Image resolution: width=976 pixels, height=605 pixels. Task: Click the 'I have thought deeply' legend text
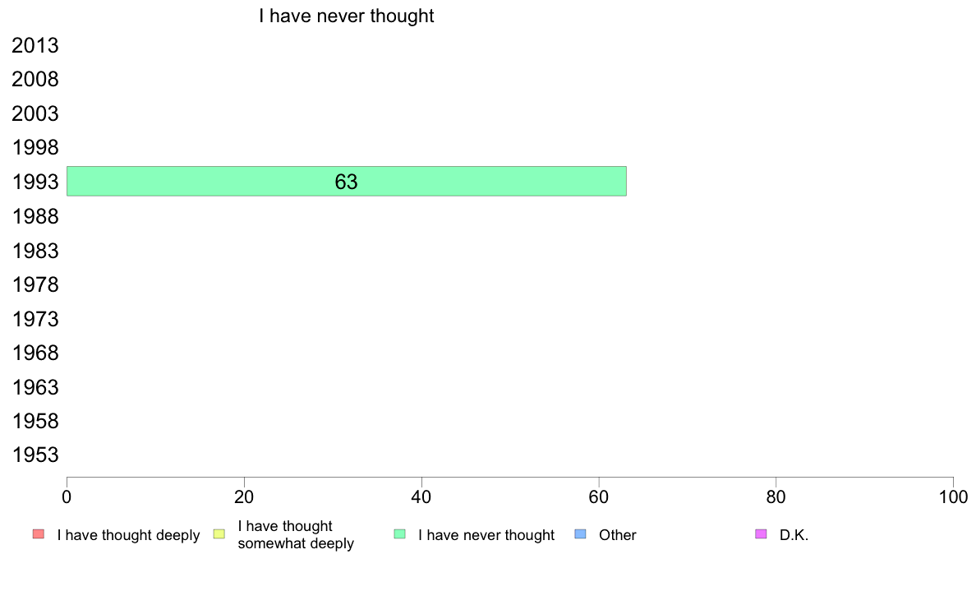point(128,535)
